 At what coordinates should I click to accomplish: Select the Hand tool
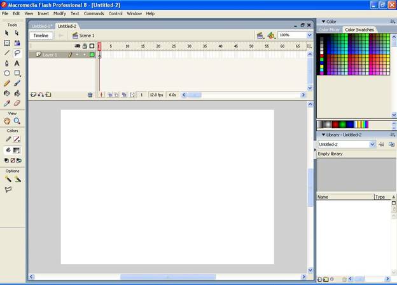pos(7,121)
